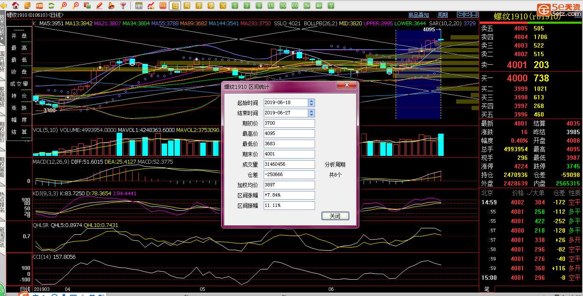This screenshot has width=583, height=296.
Task: Close the 区间统计 dialog with 关闭 button
Action: coord(335,216)
